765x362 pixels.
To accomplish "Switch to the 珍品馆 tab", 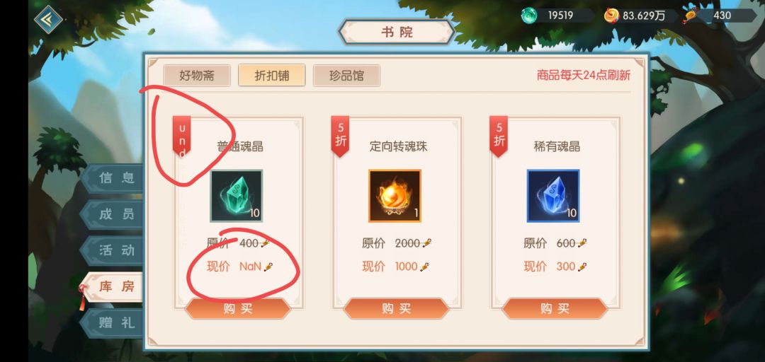I will pos(346,76).
